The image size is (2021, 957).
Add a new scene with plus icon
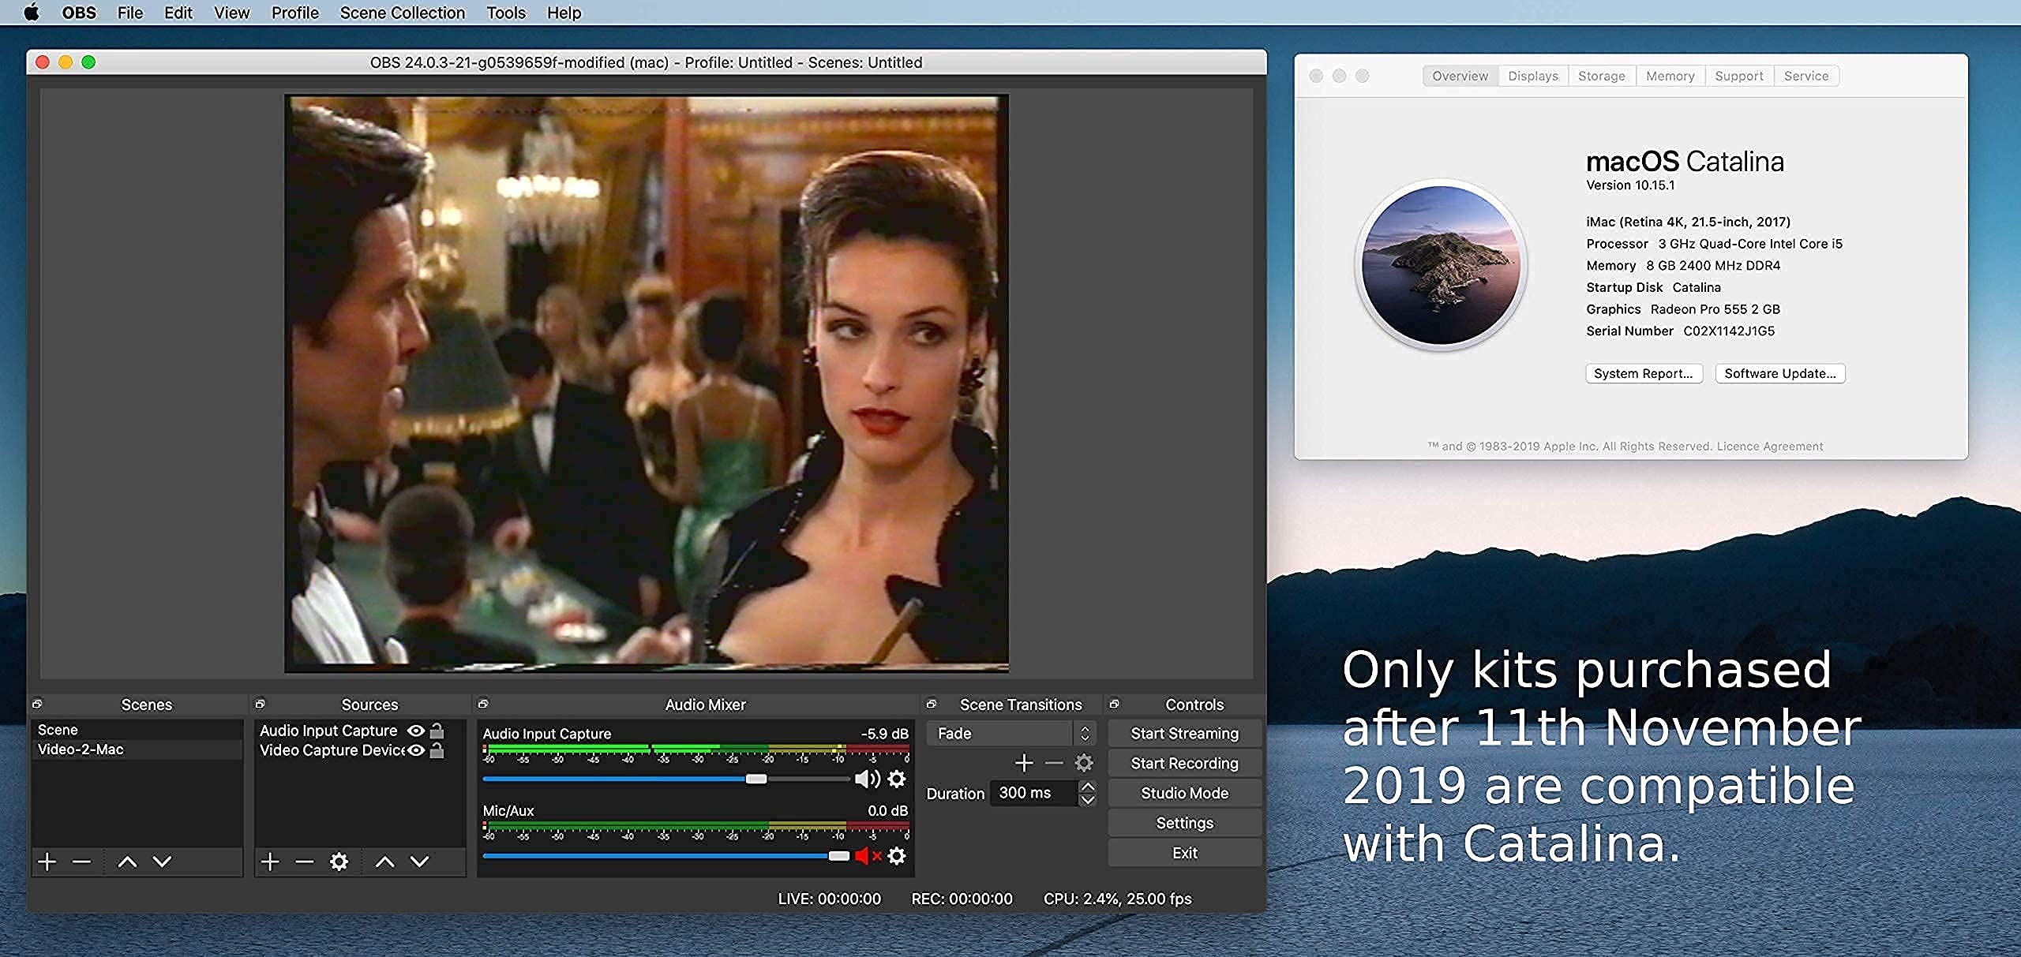[47, 862]
